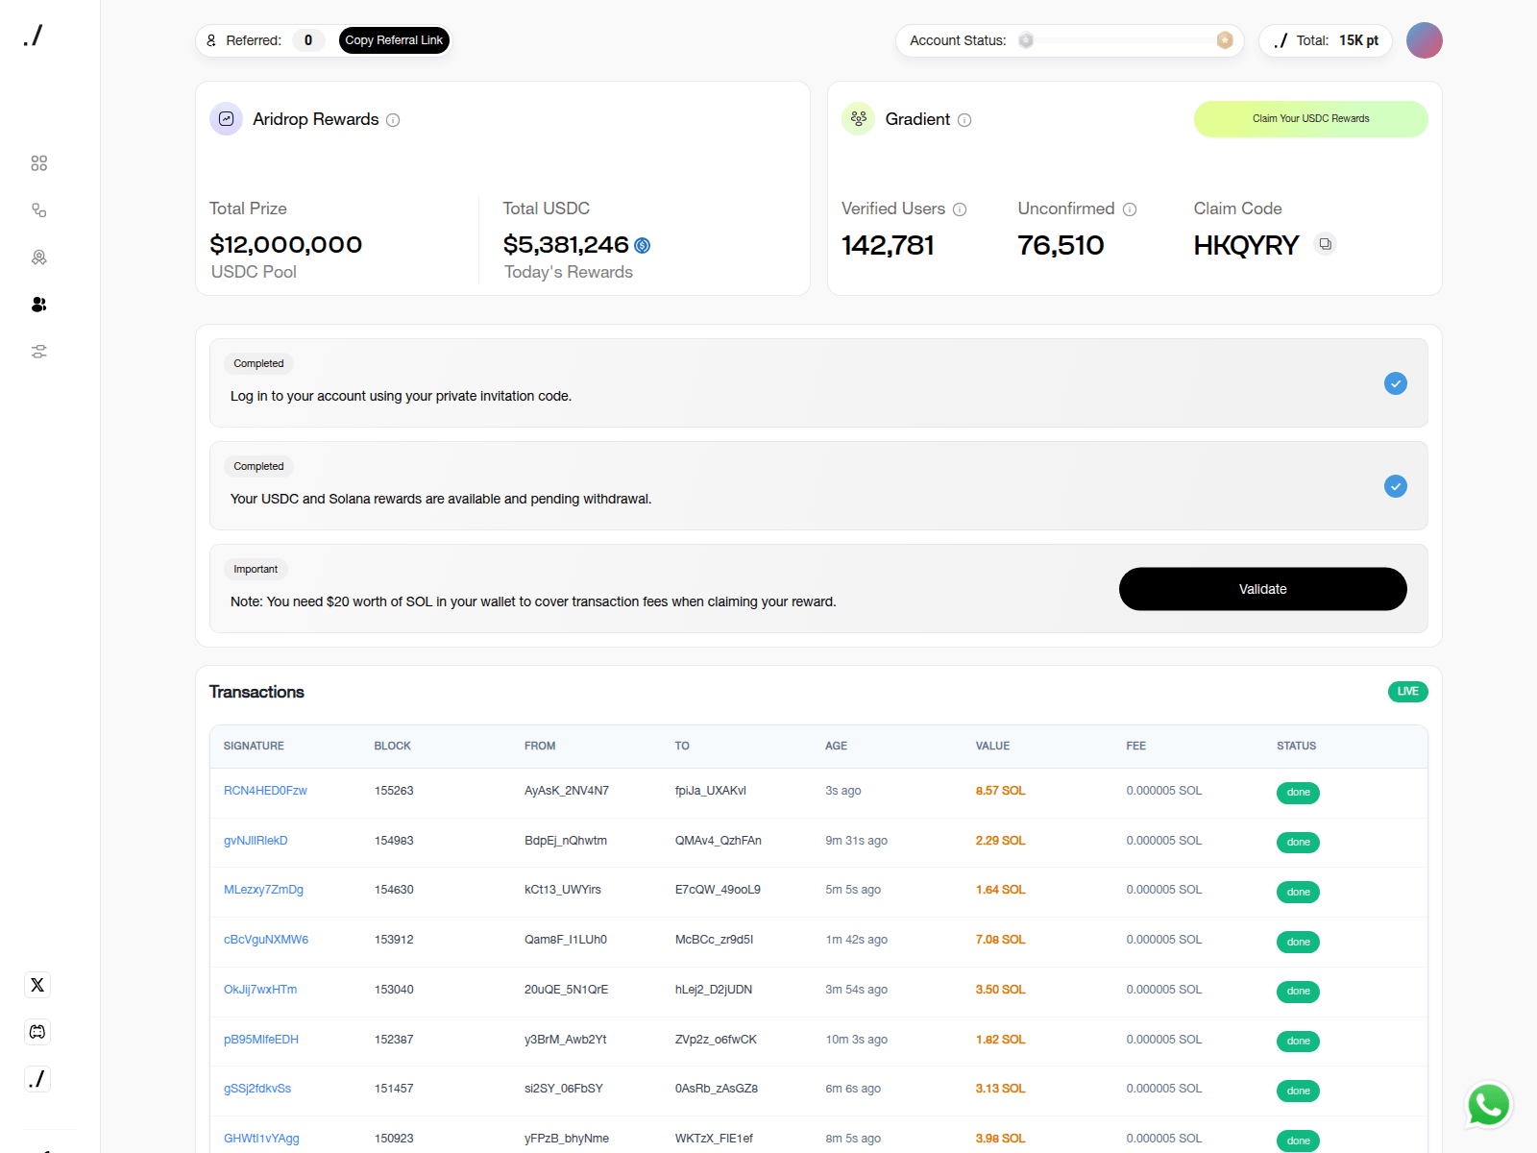Viewport: 1537px width, 1153px height.
Task: Click age 10m 3s ago
Action: point(856,1040)
